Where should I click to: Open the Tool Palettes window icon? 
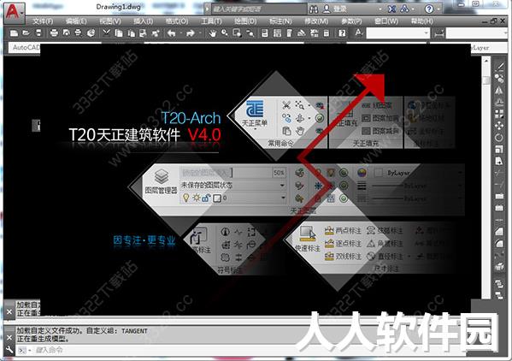(289, 33)
